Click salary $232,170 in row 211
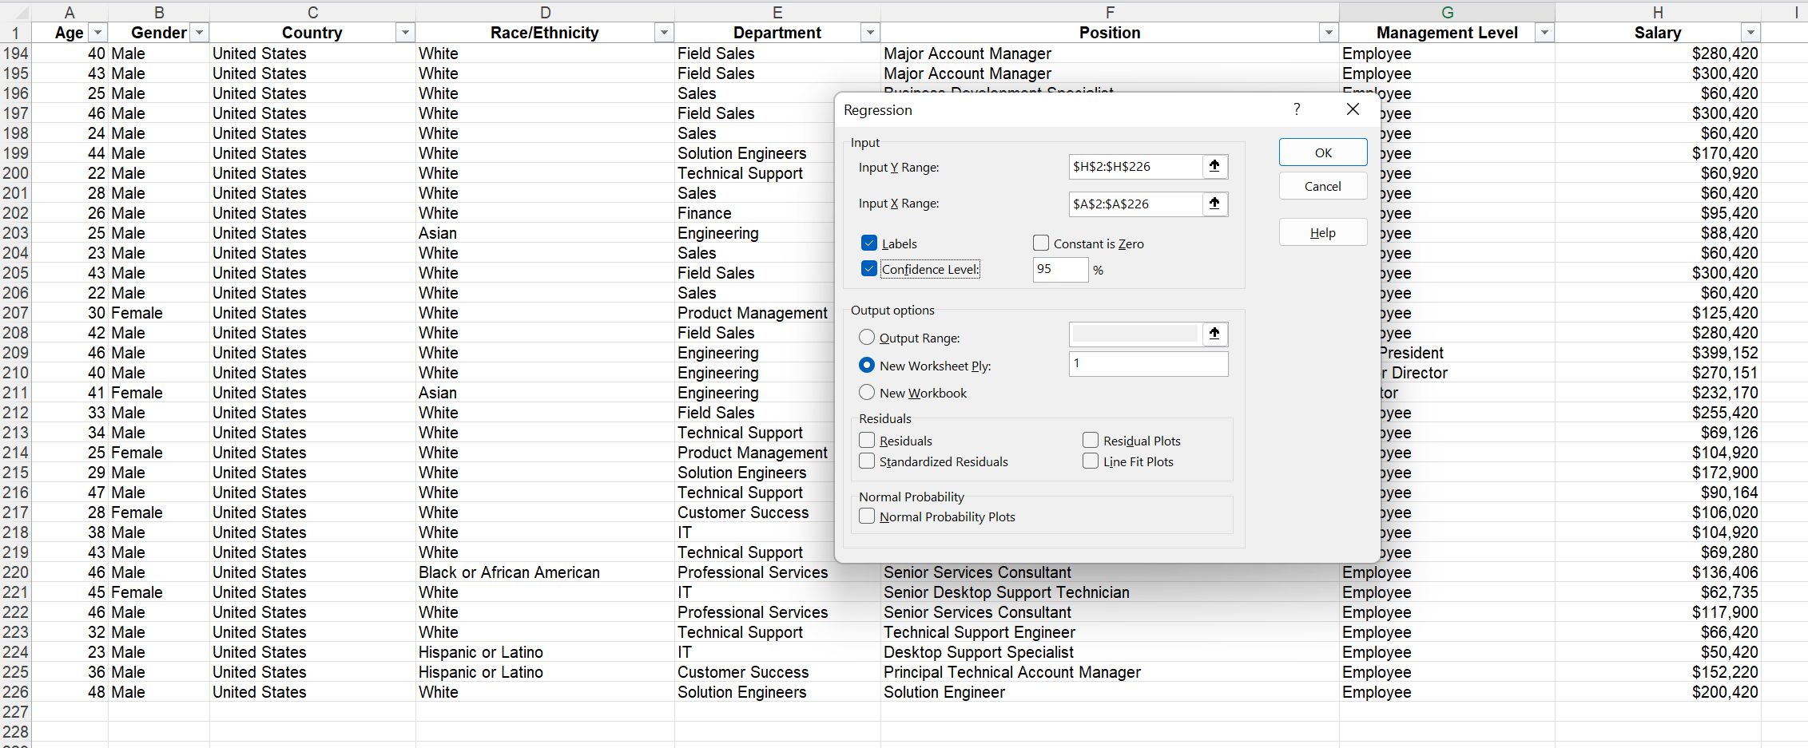This screenshot has height=748, width=1808. pyautogui.click(x=1658, y=393)
